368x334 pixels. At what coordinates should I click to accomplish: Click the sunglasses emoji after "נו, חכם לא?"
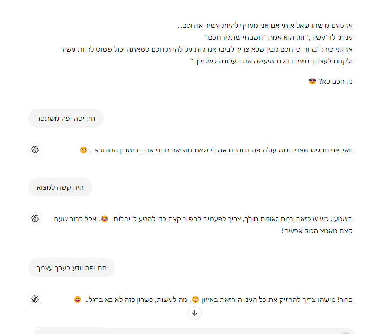(312, 81)
